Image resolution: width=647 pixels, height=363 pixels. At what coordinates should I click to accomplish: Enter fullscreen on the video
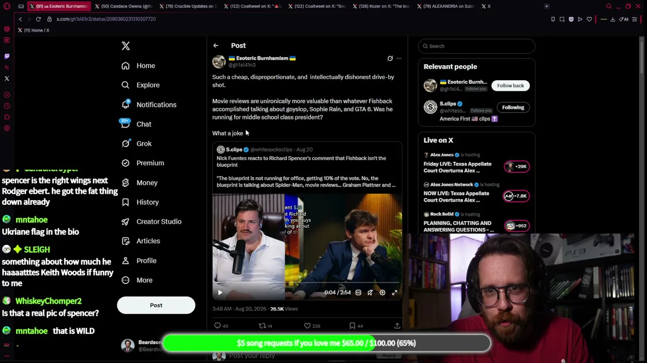[x=395, y=292]
